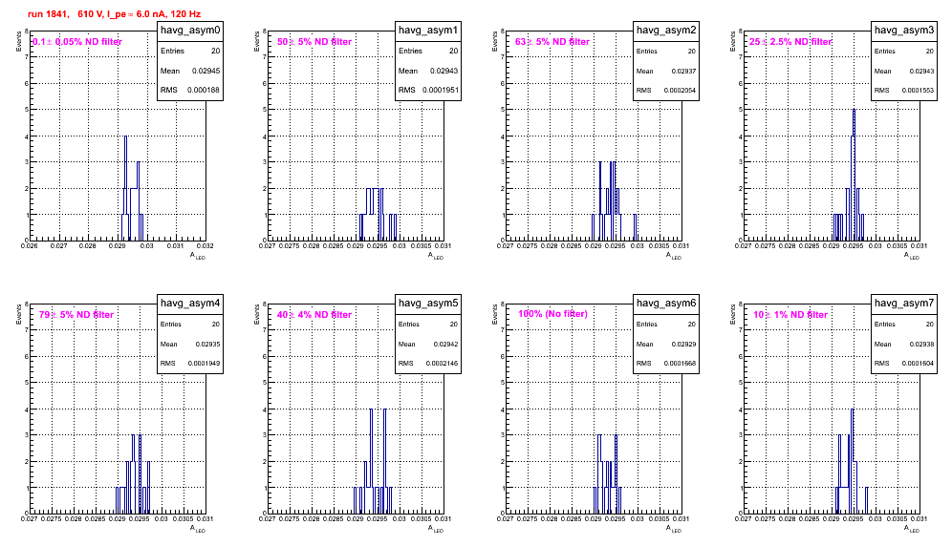952x546 pixels.
Task: Select the havg_asym3 stats box title
Action: click(x=904, y=31)
